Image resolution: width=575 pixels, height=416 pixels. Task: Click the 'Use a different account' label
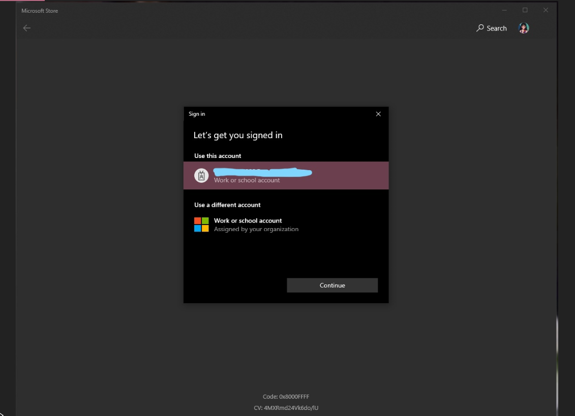[227, 205]
